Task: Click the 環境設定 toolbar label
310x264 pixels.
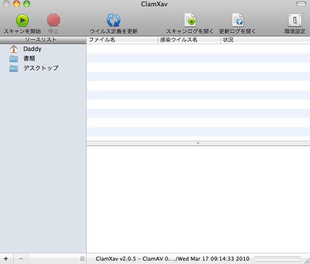Action: click(x=295, y=32)
